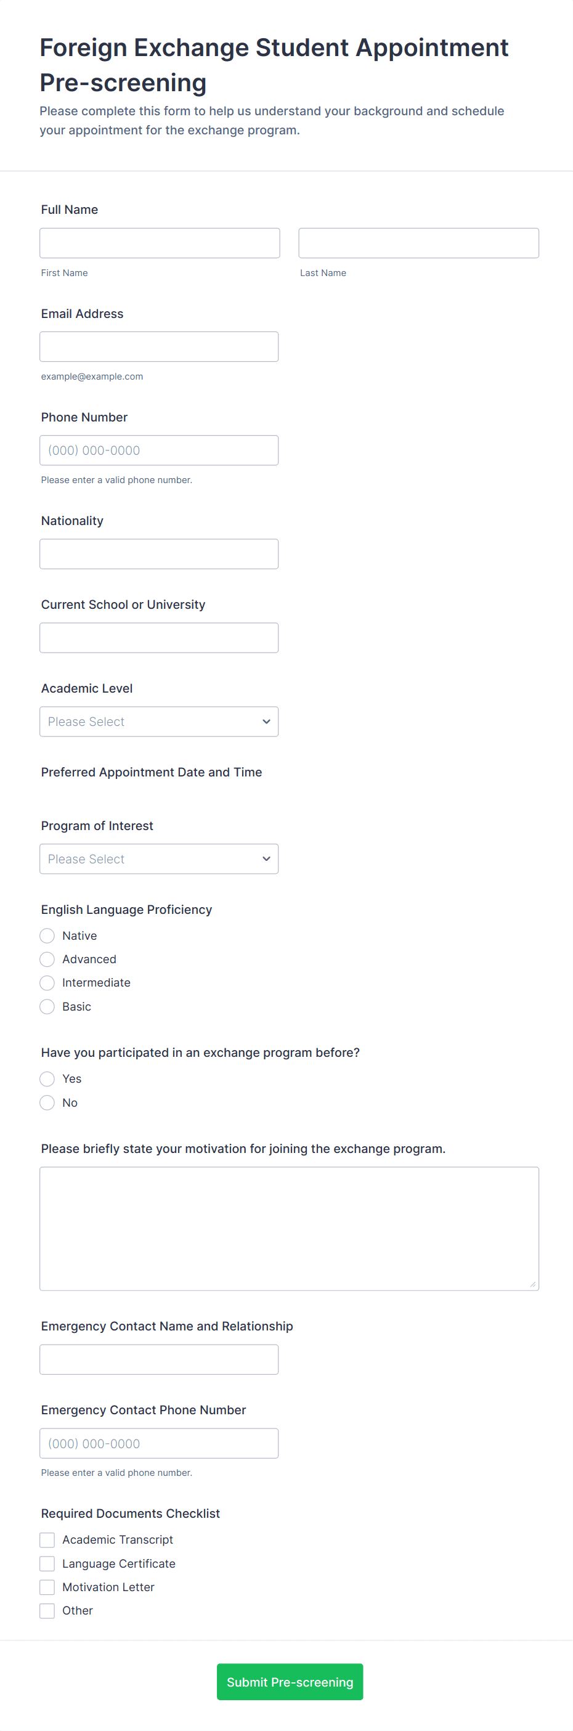Select No for prior exchange participation
This screenshot has height=1731, width=573.
[x=47, y=1102]
